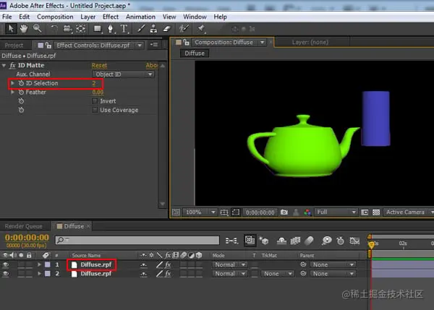Toggle effects fx switch on layer 1
This screenshot has height=310, width=434.
click(168, 264)
